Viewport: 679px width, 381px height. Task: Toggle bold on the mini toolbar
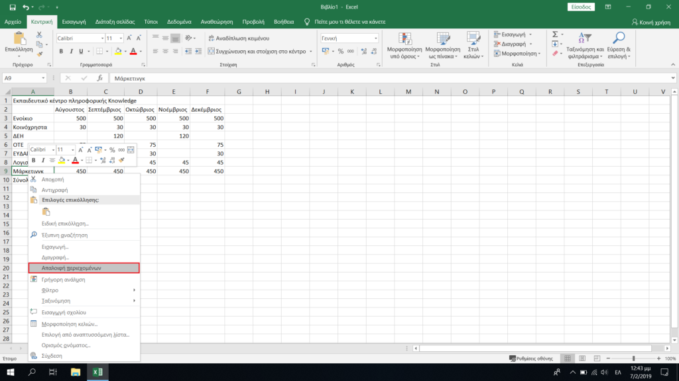point(33,160)
